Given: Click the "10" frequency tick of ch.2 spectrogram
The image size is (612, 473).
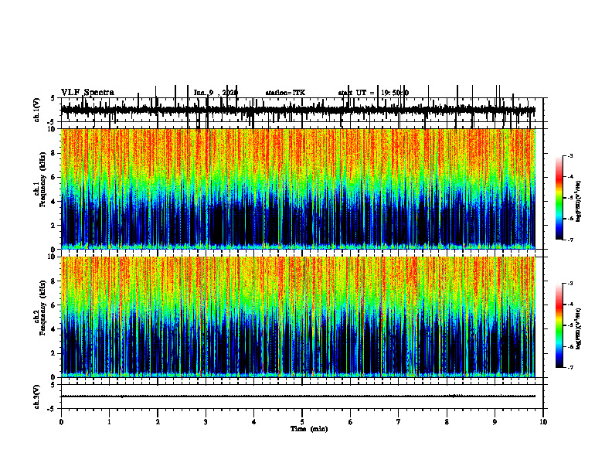Looking at the screenshot, I should 52,257.
